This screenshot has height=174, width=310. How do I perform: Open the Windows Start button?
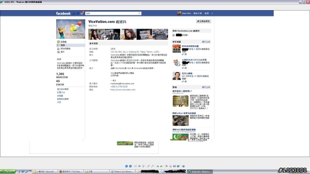coord(8,172)
